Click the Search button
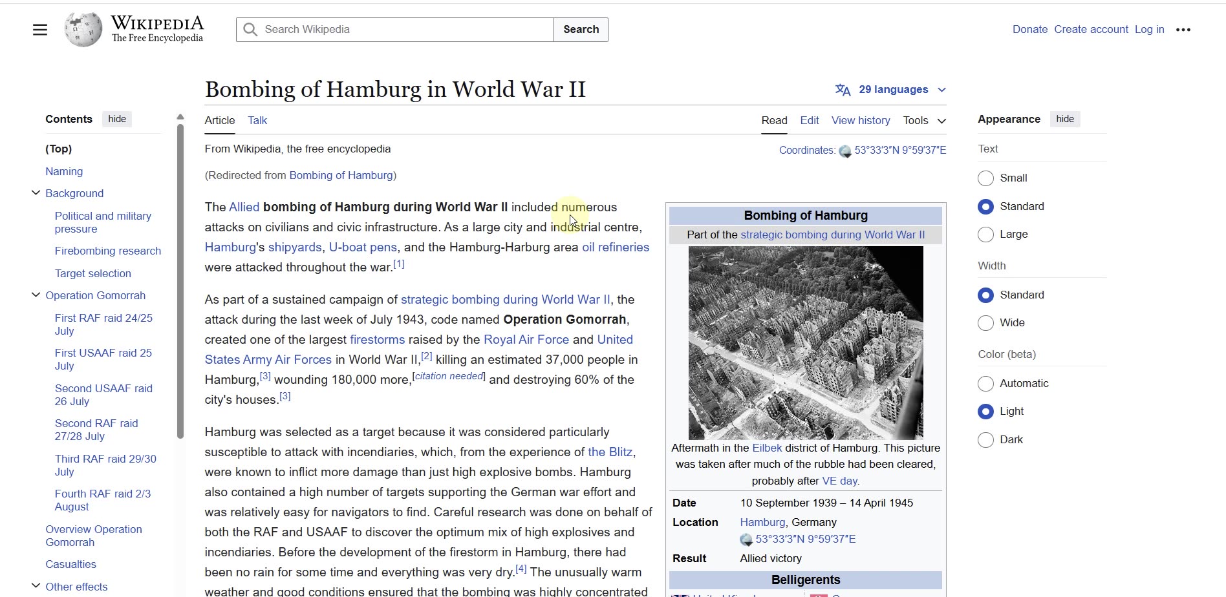This screenshot has width=1226, height=597. point(581,30)
